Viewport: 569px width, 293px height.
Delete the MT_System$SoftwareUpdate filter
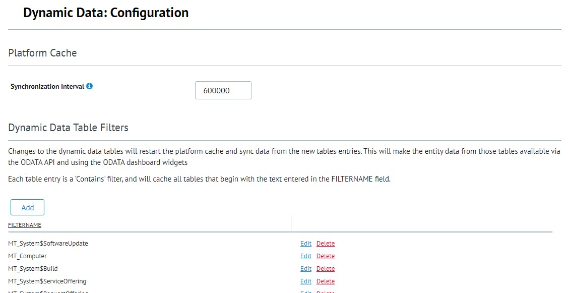[x=326, y=244]
